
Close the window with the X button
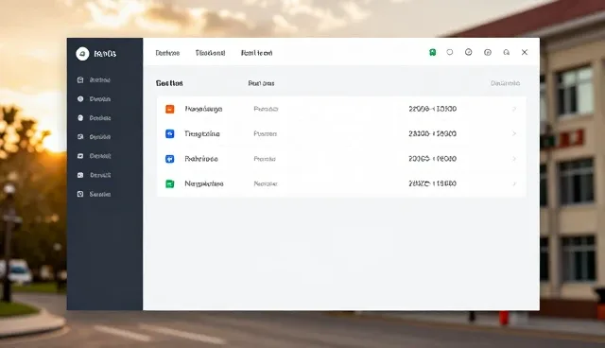525,52
